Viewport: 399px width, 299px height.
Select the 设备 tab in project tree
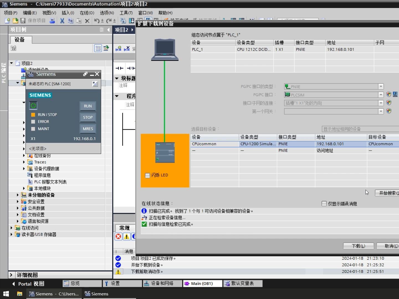(x=21, y=40)
